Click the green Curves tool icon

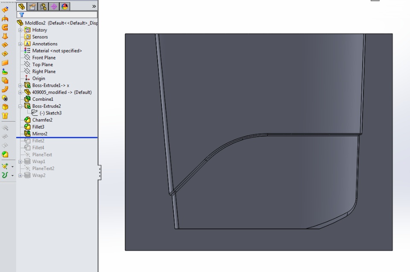coord(5,175)
